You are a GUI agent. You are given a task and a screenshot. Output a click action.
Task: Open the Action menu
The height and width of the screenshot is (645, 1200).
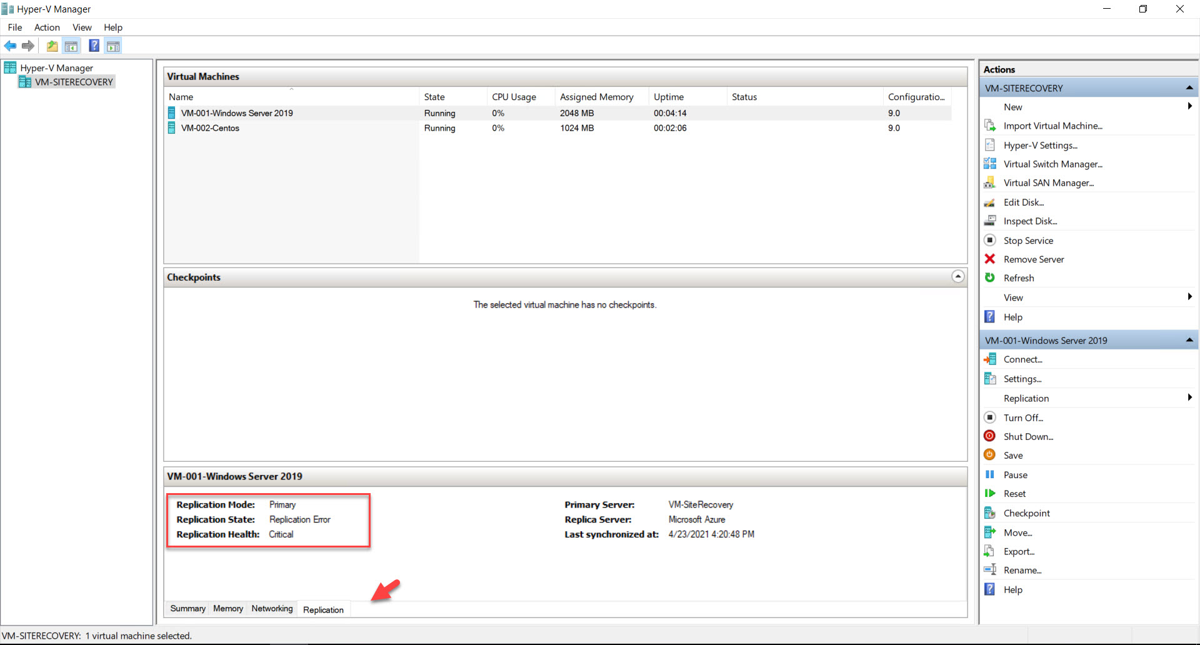coord(47,27)
